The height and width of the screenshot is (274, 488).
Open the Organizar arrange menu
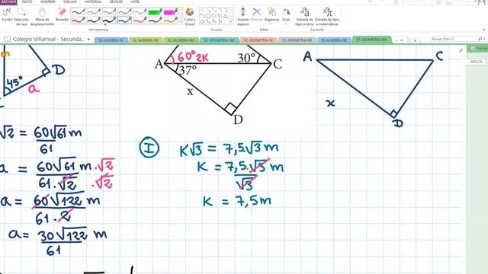(271, 15)
